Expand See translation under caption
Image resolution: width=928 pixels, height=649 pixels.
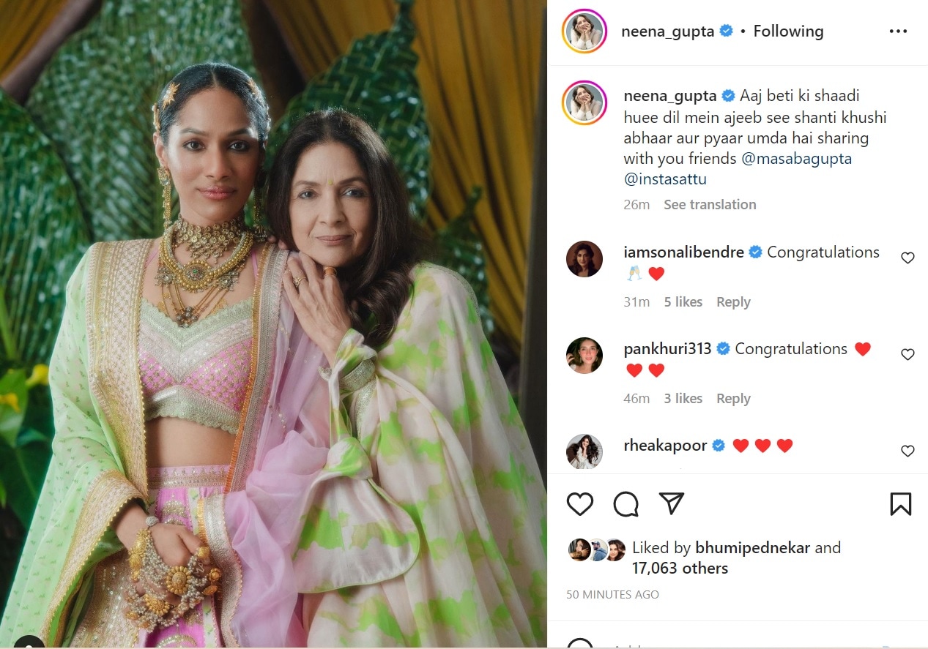click(710, 205)
